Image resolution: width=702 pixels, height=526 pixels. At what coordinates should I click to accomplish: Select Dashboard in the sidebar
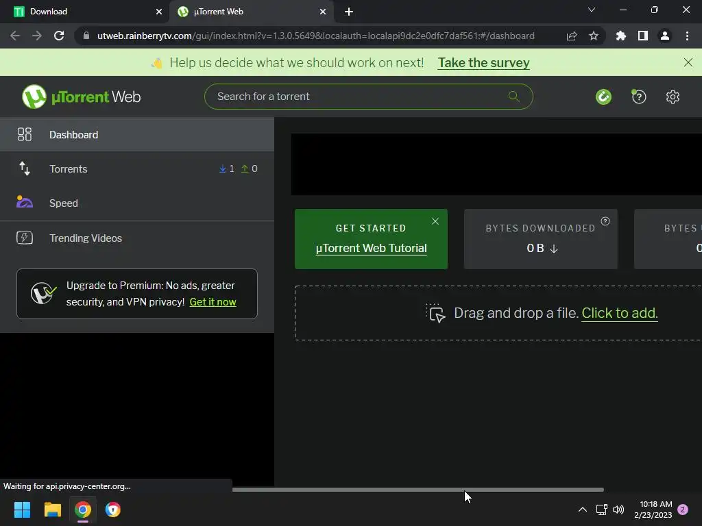137,134
